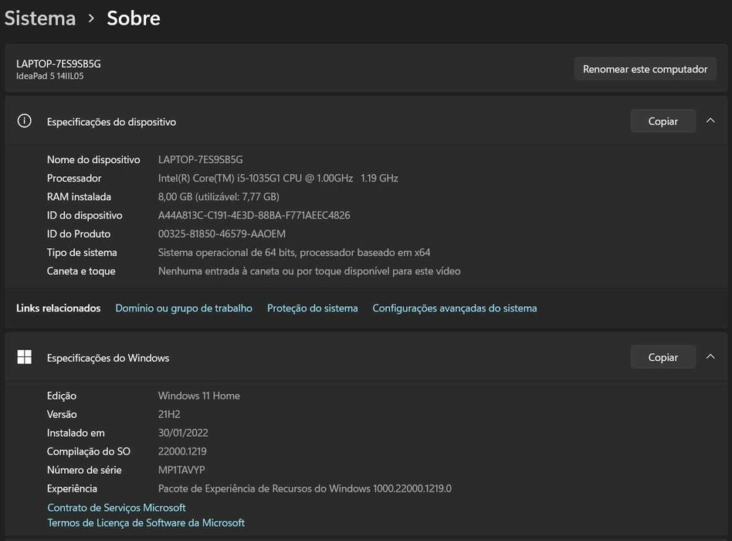Click the Experiência label
The width and height of the screenshot is (732, 541).
72,488
